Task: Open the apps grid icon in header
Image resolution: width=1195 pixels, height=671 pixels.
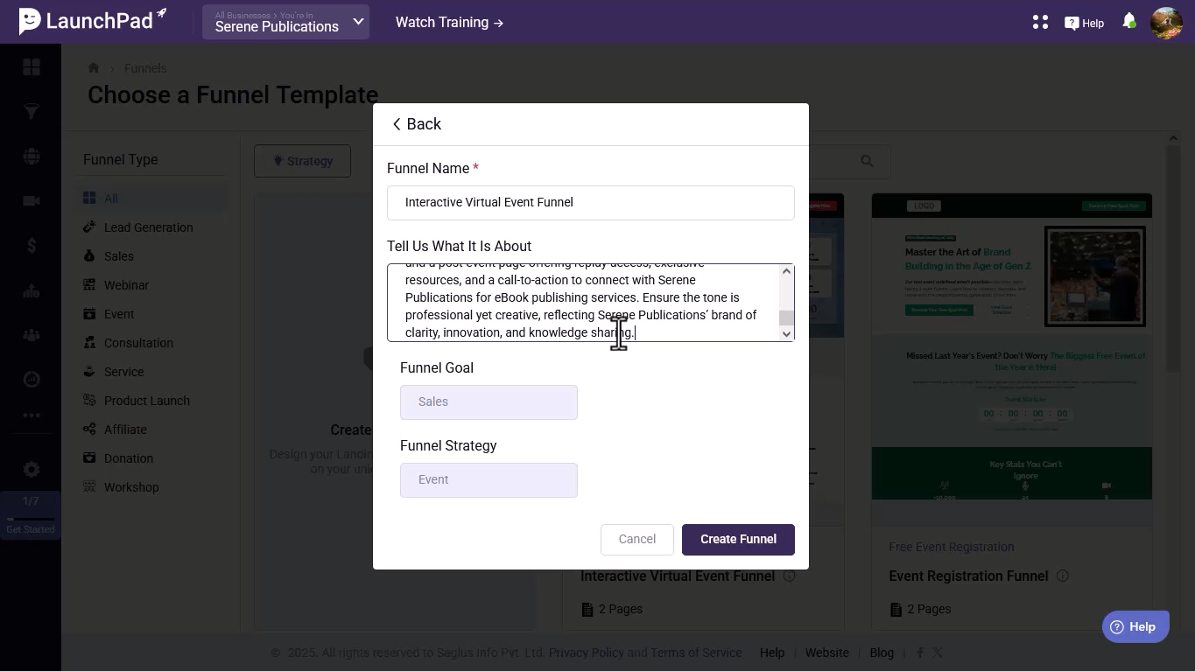Action: click(1040, 23)
